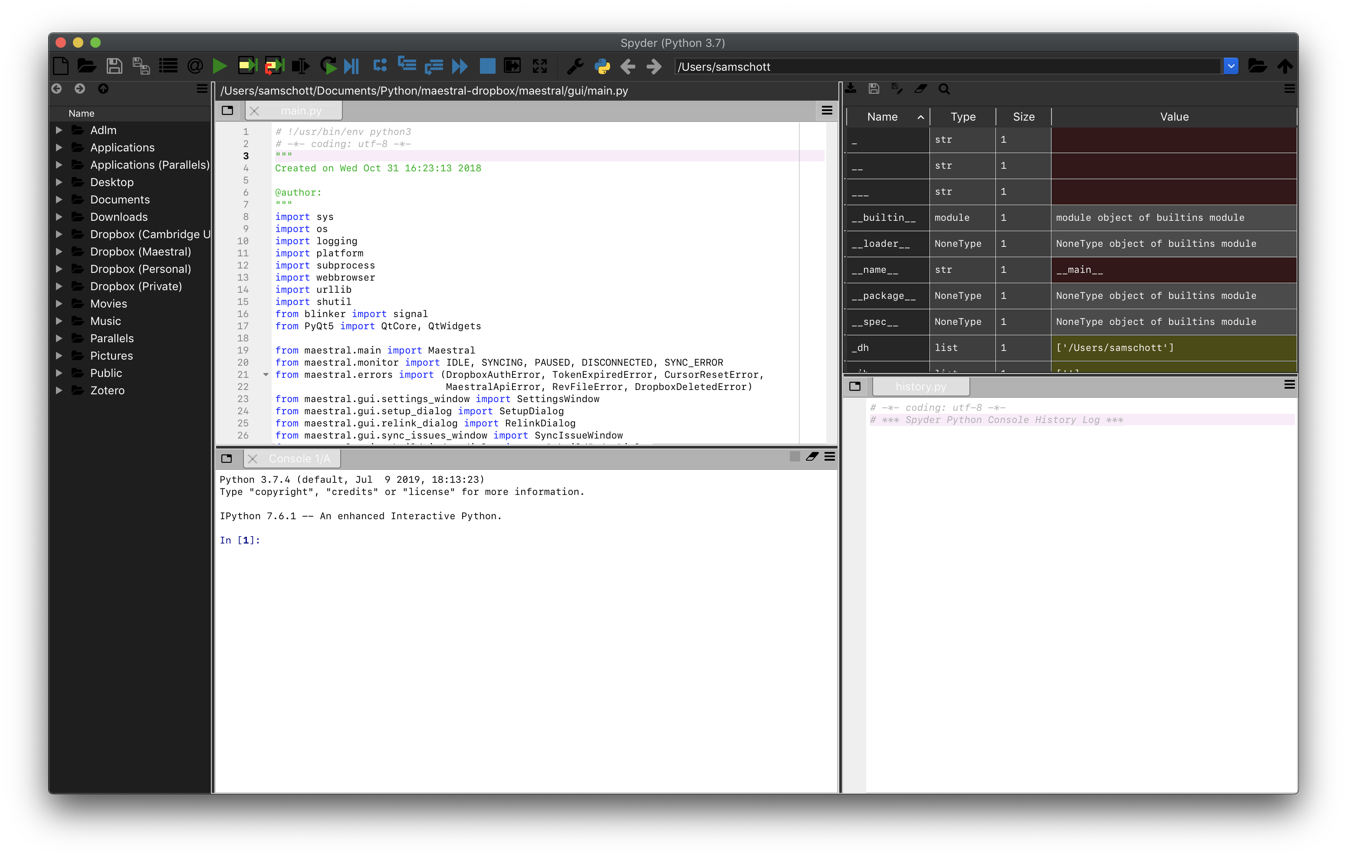
Task: Open the PYTHONPATH manager
Action: [x=602, y=66]
